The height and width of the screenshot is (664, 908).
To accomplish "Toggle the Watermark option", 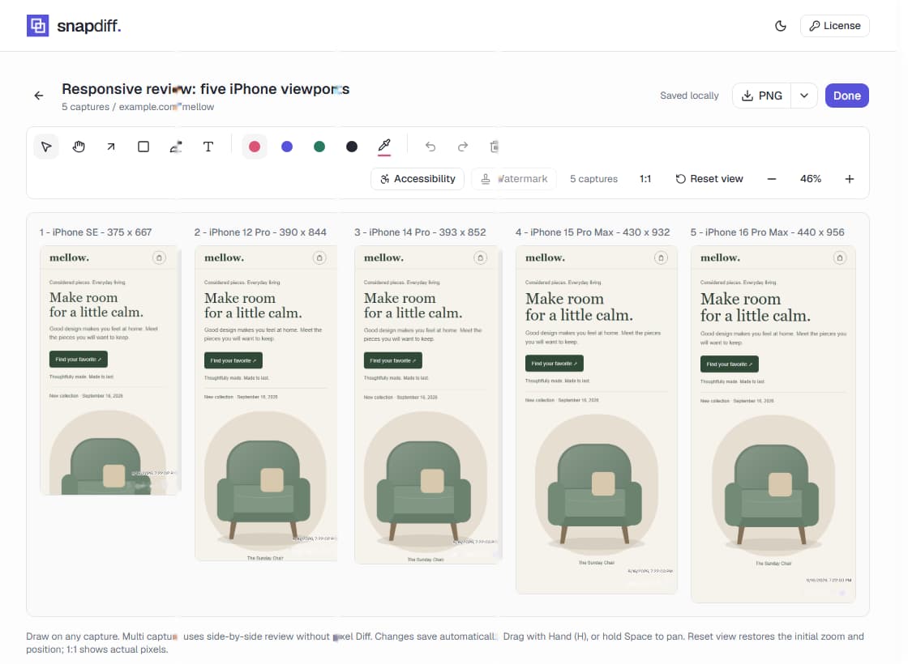I will point(514,179).
